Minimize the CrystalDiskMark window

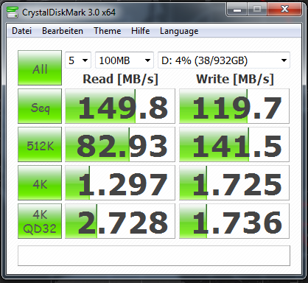[237, 10]
